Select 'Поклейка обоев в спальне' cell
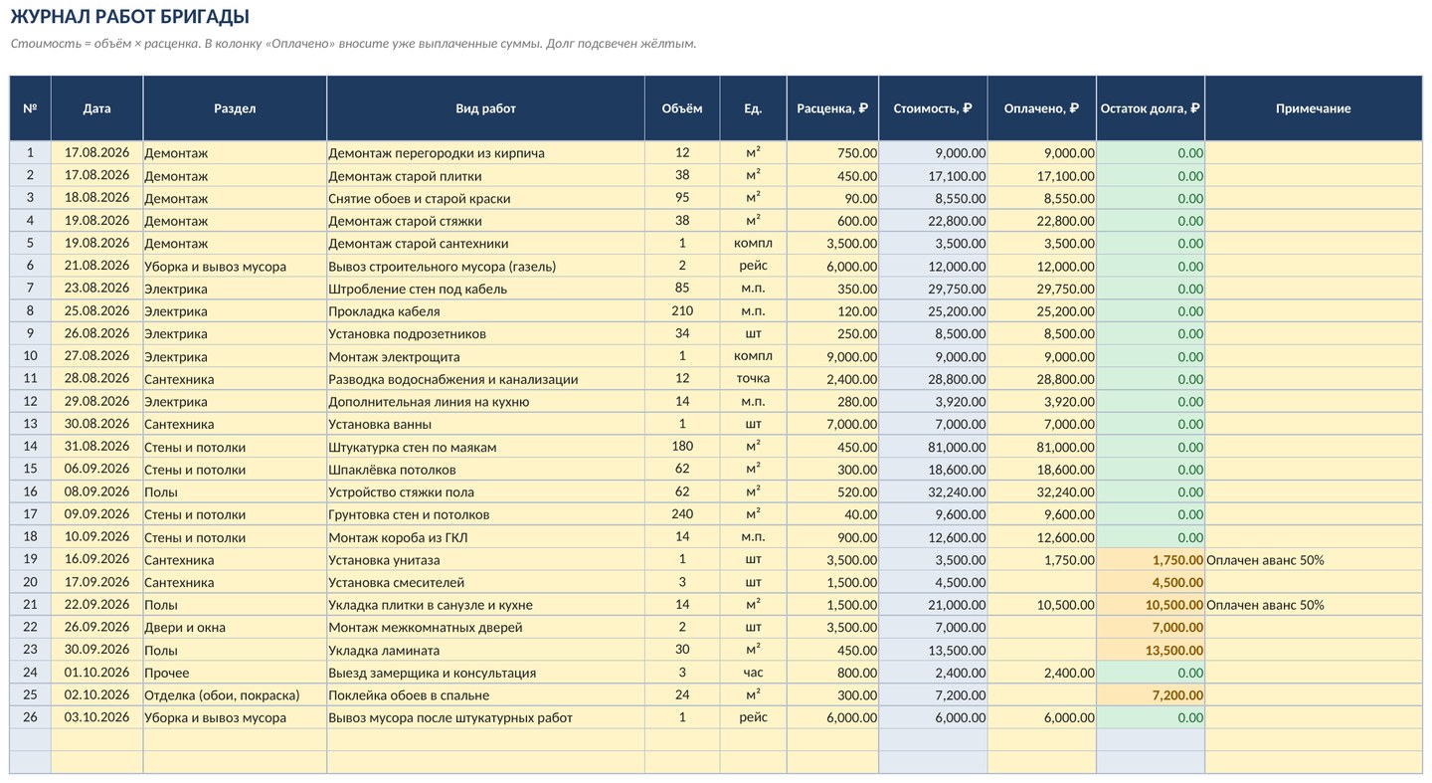Image resolution: width=1432 pixels, height=783 pixels. coord(485,694)
